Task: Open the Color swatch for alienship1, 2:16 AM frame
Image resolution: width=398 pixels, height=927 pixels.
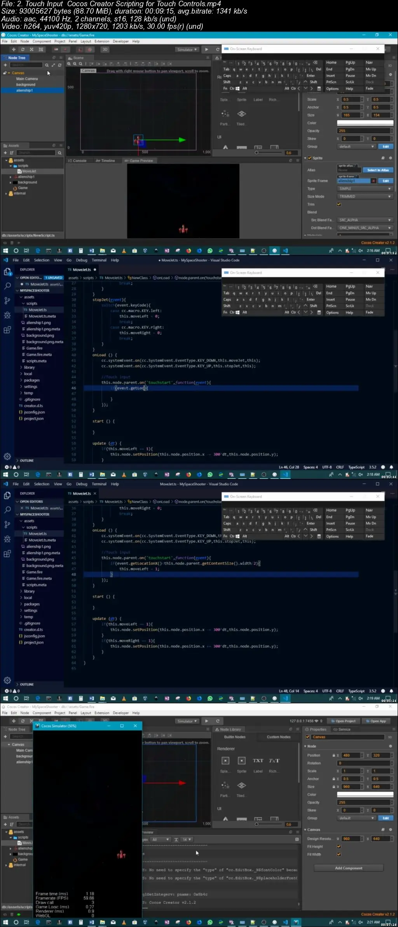Action: [365, 123]
